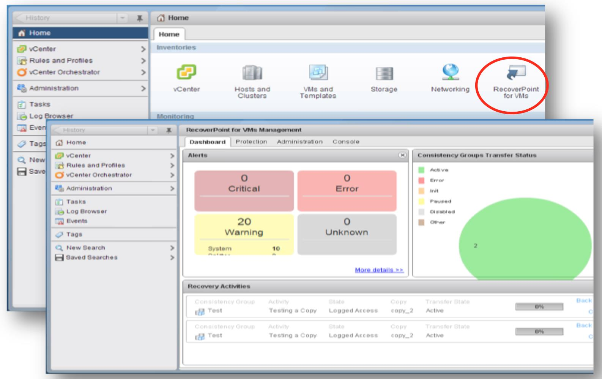
Task: Select Home item in back window navigator
Action: coord(80,33)
